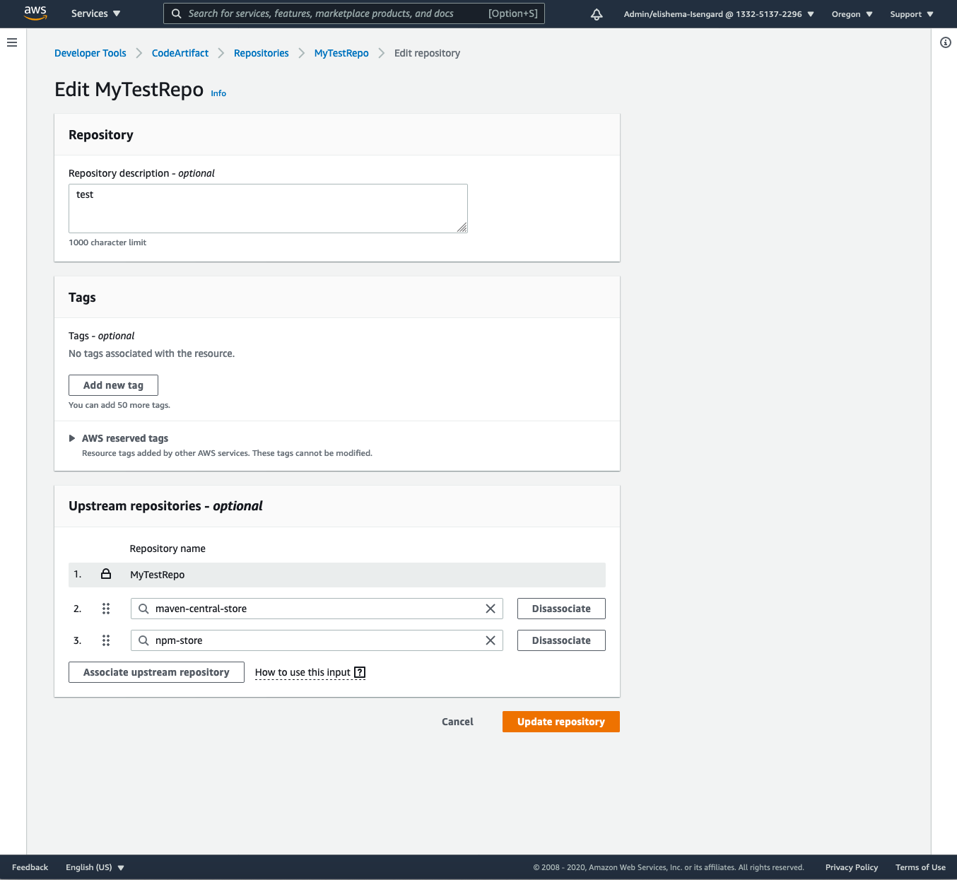The height and width of the screenshot is (880, 957).
Task: Click the search icon inside npm-store field
Action: tap(143, 640)
